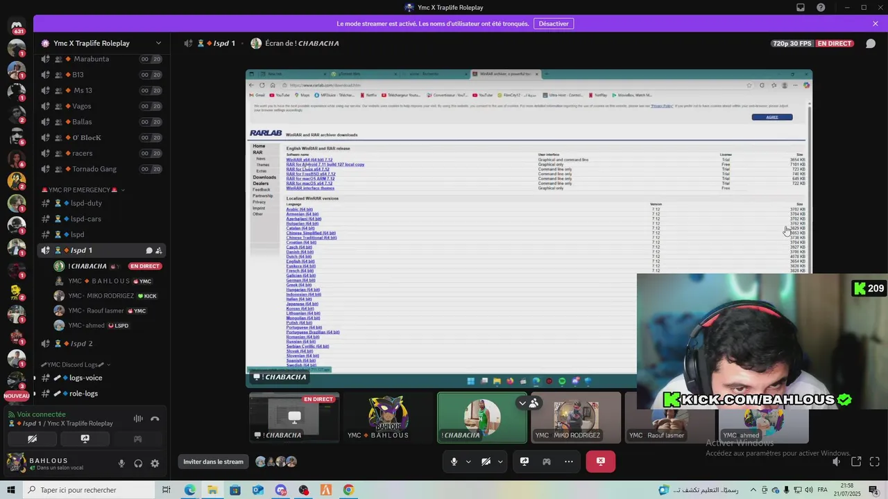Click the invite icon on lspd 1 row
This screenshot has height=499, width=888.
pos(159,251)
